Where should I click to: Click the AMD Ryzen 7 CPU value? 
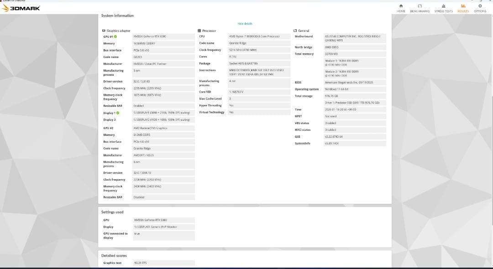pyautogui.click(x=259, y=36)
